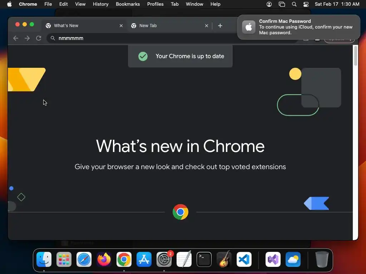Open Trash from the dock
The width and height of the screenshot is (366, 274).
(322, 259)
